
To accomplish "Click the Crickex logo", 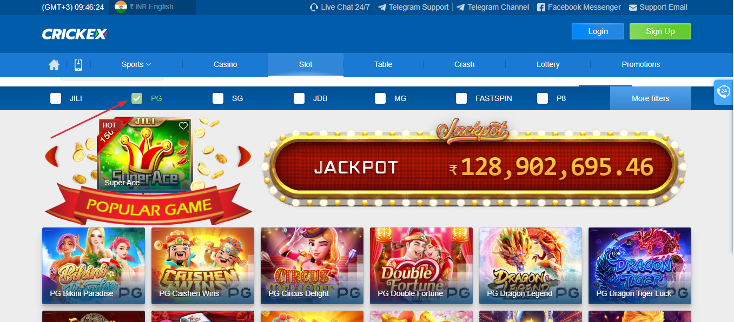I will pyautogui.click(x=75, y=34).
